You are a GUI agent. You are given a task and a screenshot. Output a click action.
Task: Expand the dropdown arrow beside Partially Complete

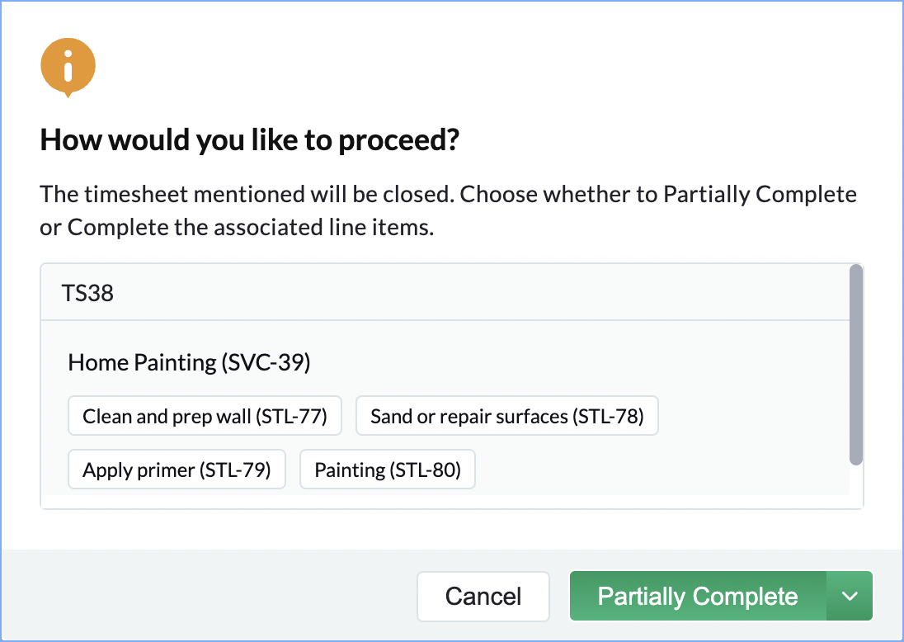coord(850,597)
